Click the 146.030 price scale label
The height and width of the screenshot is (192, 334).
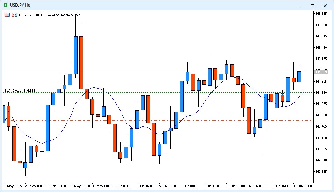(321, 25)
